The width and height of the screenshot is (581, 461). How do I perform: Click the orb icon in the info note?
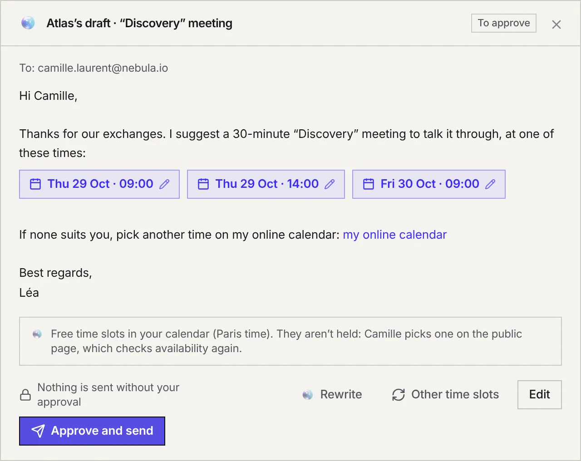(37, 334)
